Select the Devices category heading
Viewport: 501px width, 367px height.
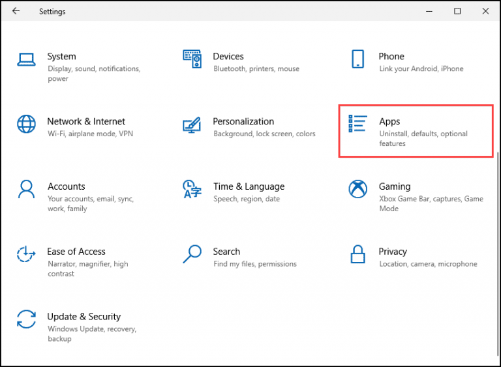click(228, 57)
